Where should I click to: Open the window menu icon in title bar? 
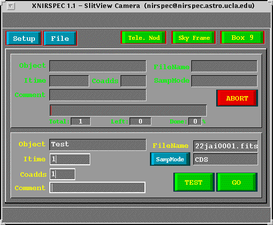point(11,6)
